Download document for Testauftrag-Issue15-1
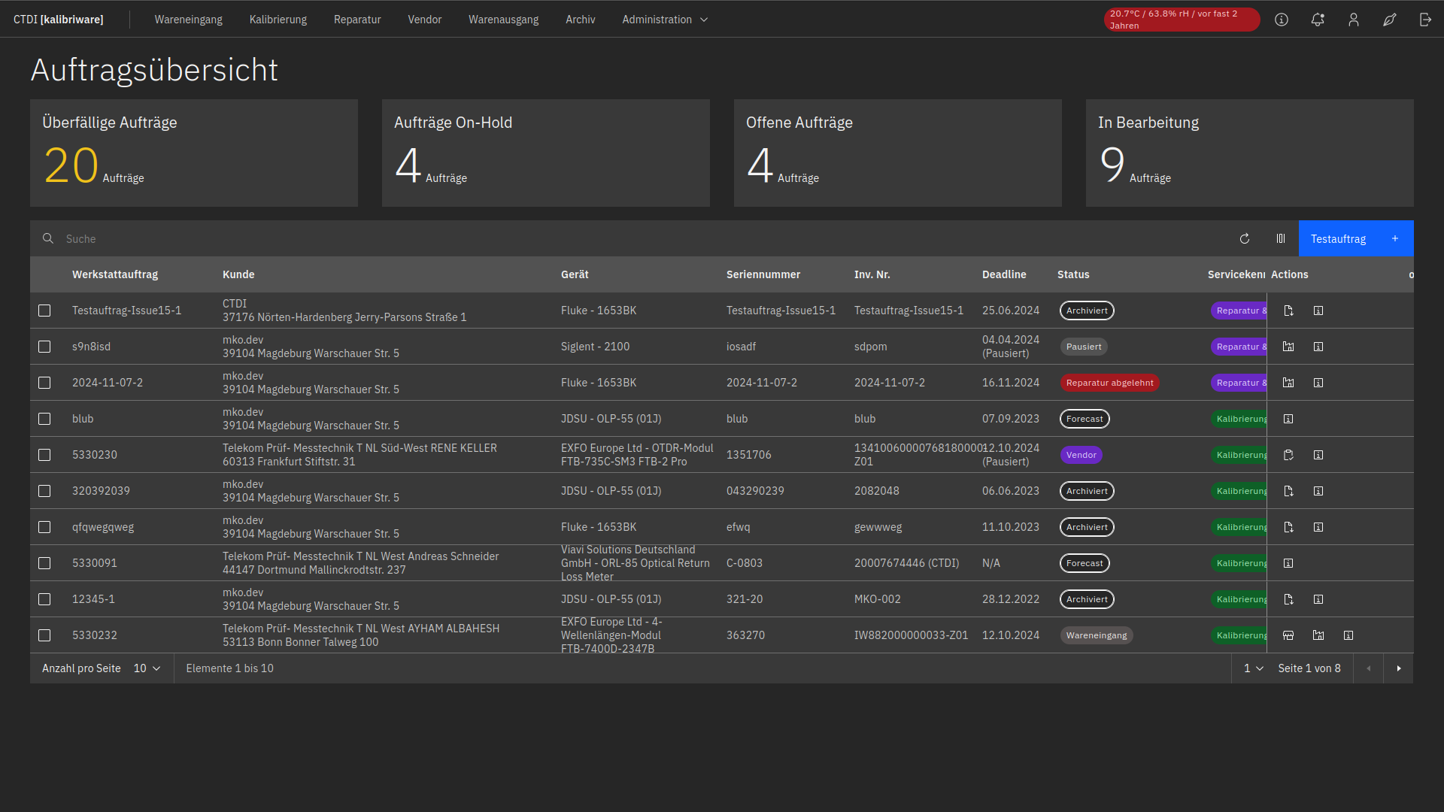Screen dimensions: 1444x812 [1288, 311]
